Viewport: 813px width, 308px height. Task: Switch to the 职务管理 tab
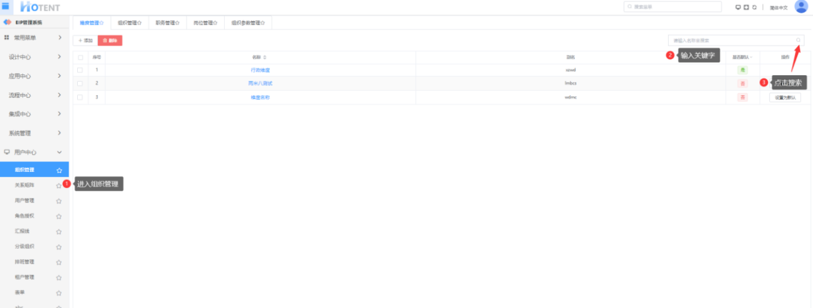(x=167, y=22)
